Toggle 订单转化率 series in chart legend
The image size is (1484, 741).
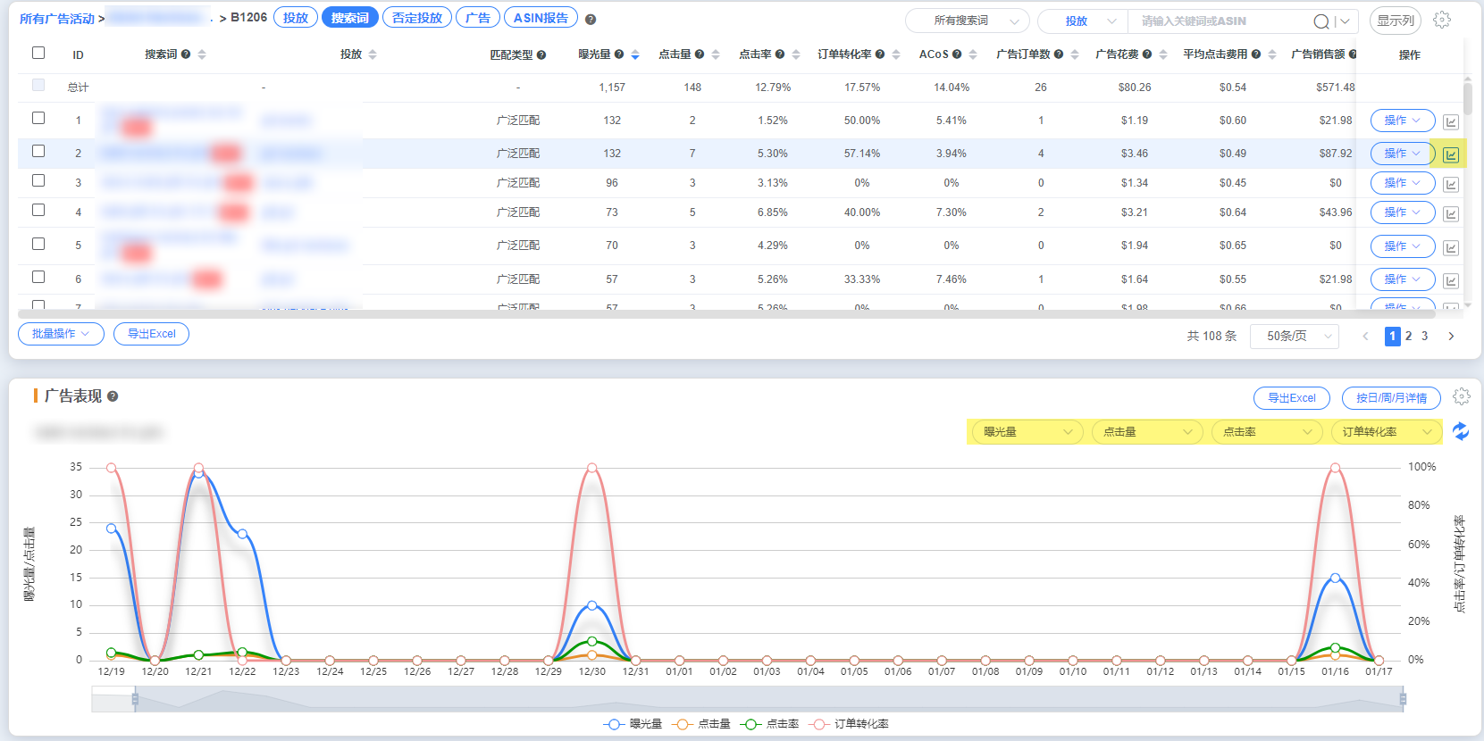tap(850, 724)
